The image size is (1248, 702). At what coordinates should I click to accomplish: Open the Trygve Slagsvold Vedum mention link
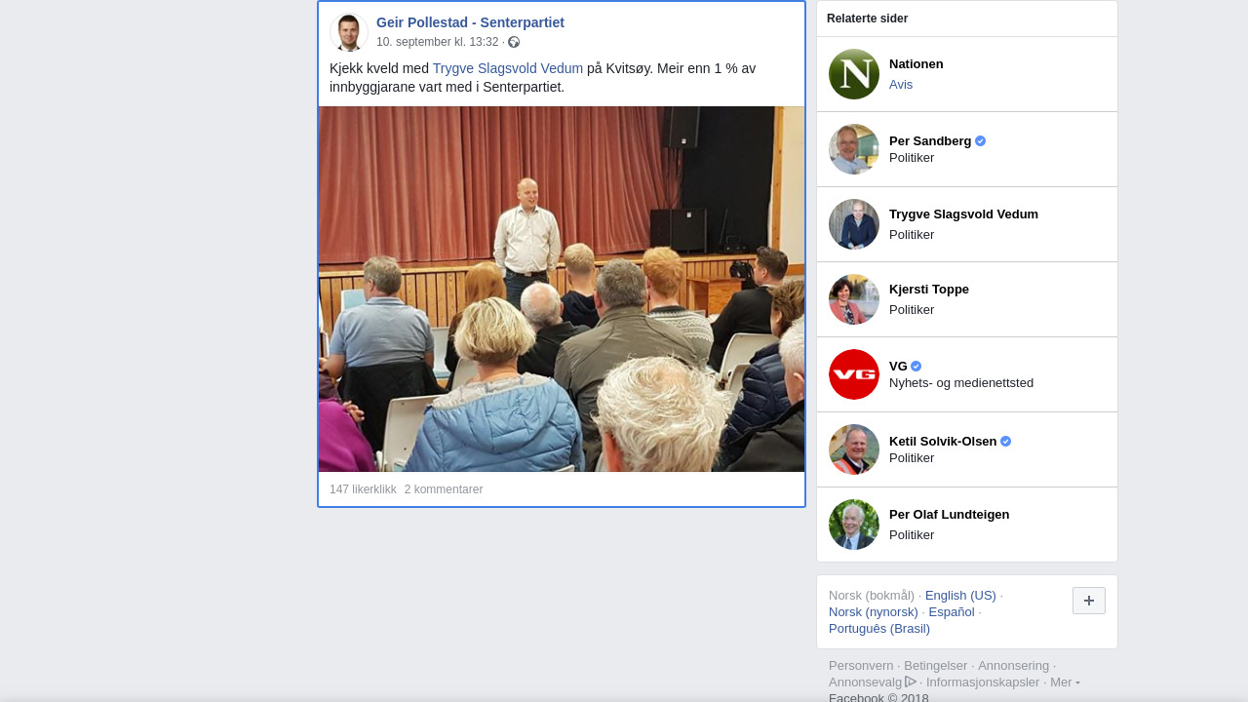pos(508,68)
